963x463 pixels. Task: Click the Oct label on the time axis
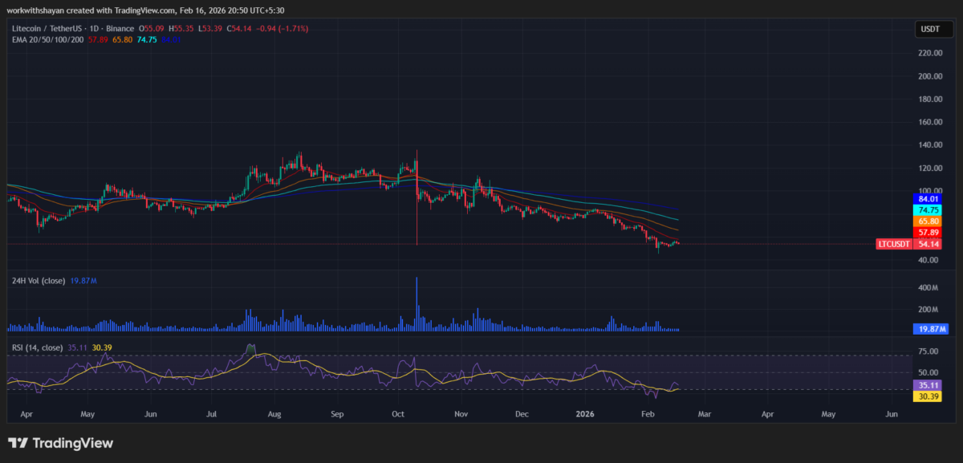[398, 416]
